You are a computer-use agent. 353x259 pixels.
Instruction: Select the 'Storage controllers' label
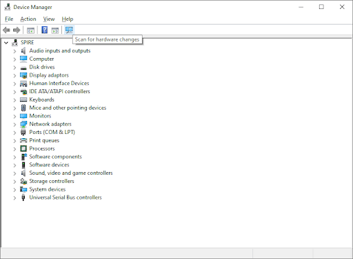pyautogui.click(x=52, y=181)
